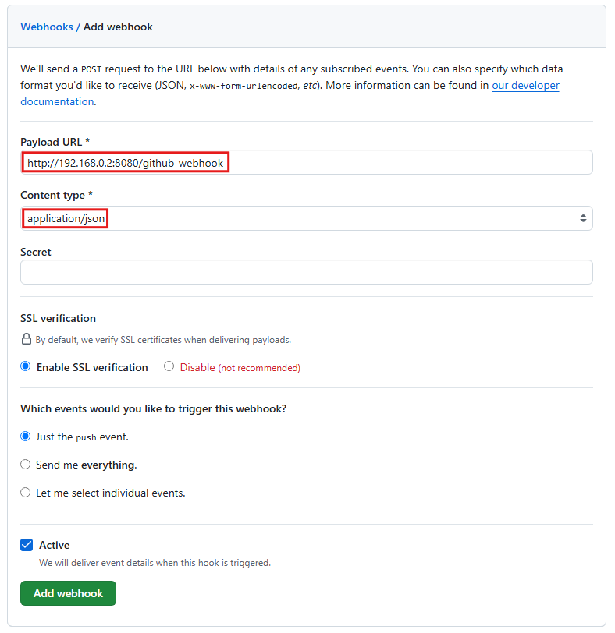Open our developer documentation link
The image size is (615, 633).
tap(525, 86)
